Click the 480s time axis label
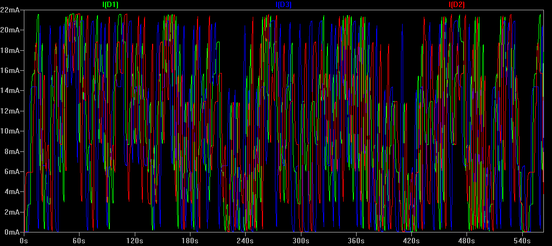The image size is (552, 246). pyautogui.click(x=467, y=241)
